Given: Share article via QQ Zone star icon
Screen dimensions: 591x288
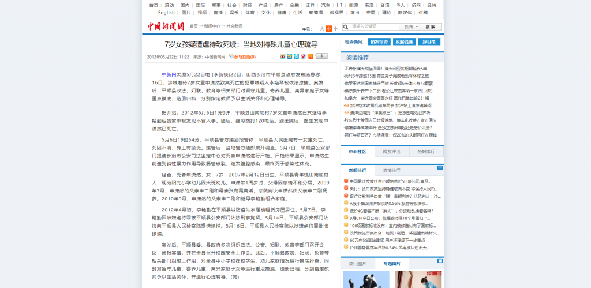Looking at the screenshot, I should (x=290, y=56).
